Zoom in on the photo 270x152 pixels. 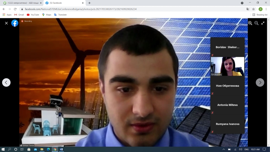pyautogui.click(x=250, y=23)
